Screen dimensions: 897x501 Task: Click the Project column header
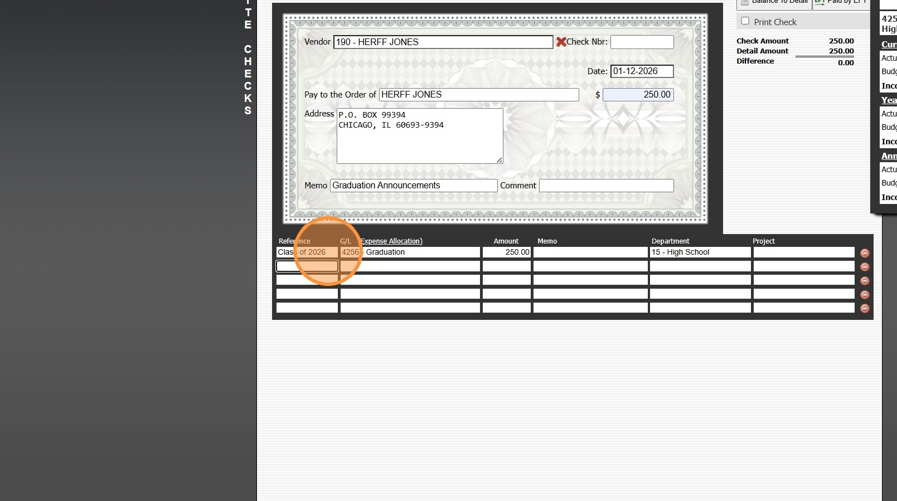tap(764, 241)
